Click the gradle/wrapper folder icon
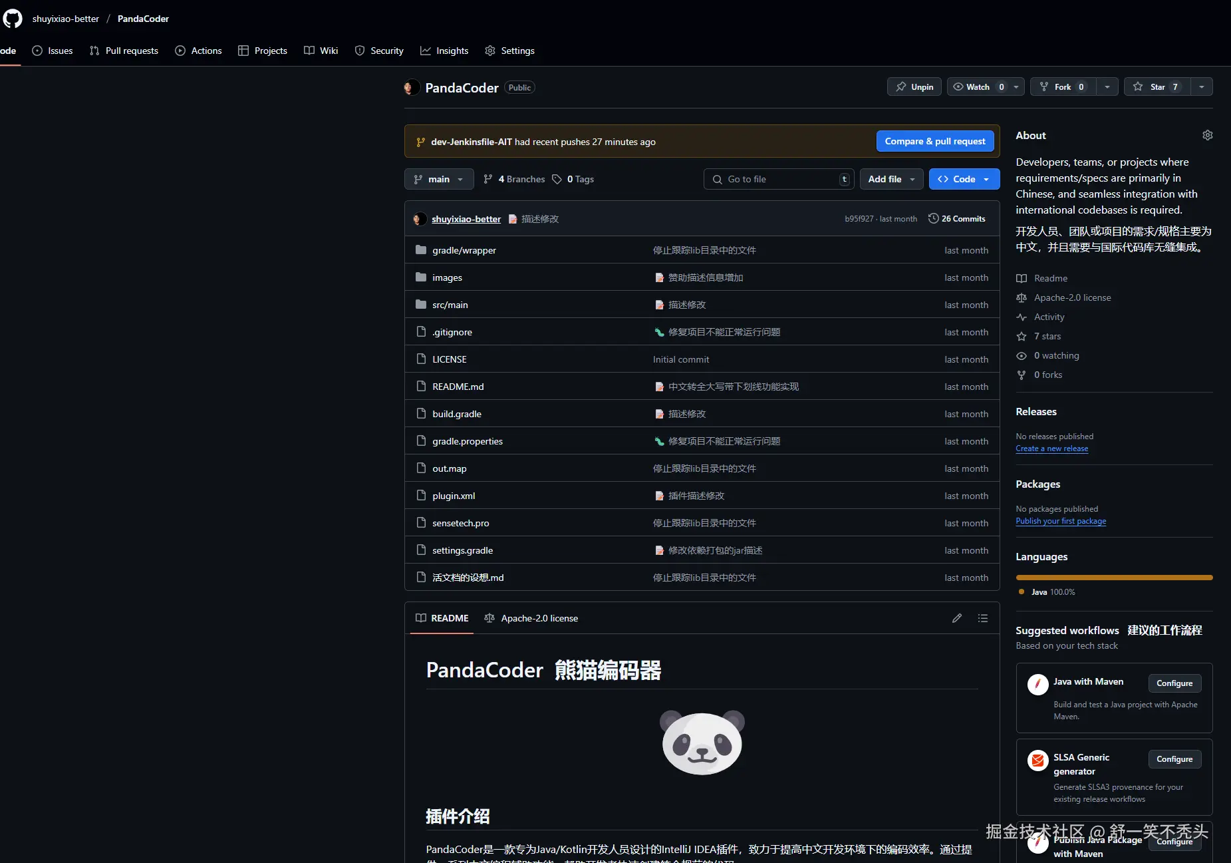 coord(421,250)
